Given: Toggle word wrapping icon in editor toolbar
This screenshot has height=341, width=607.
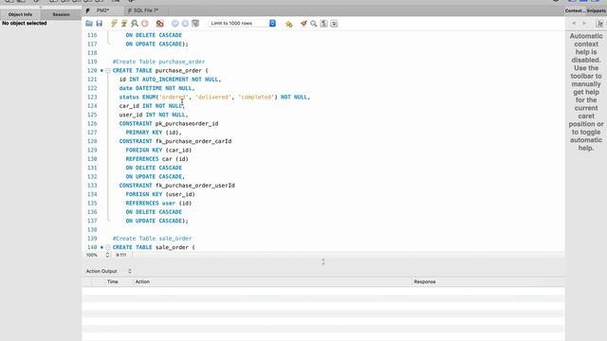Looking at the screenshot, I should coord(334,24).
